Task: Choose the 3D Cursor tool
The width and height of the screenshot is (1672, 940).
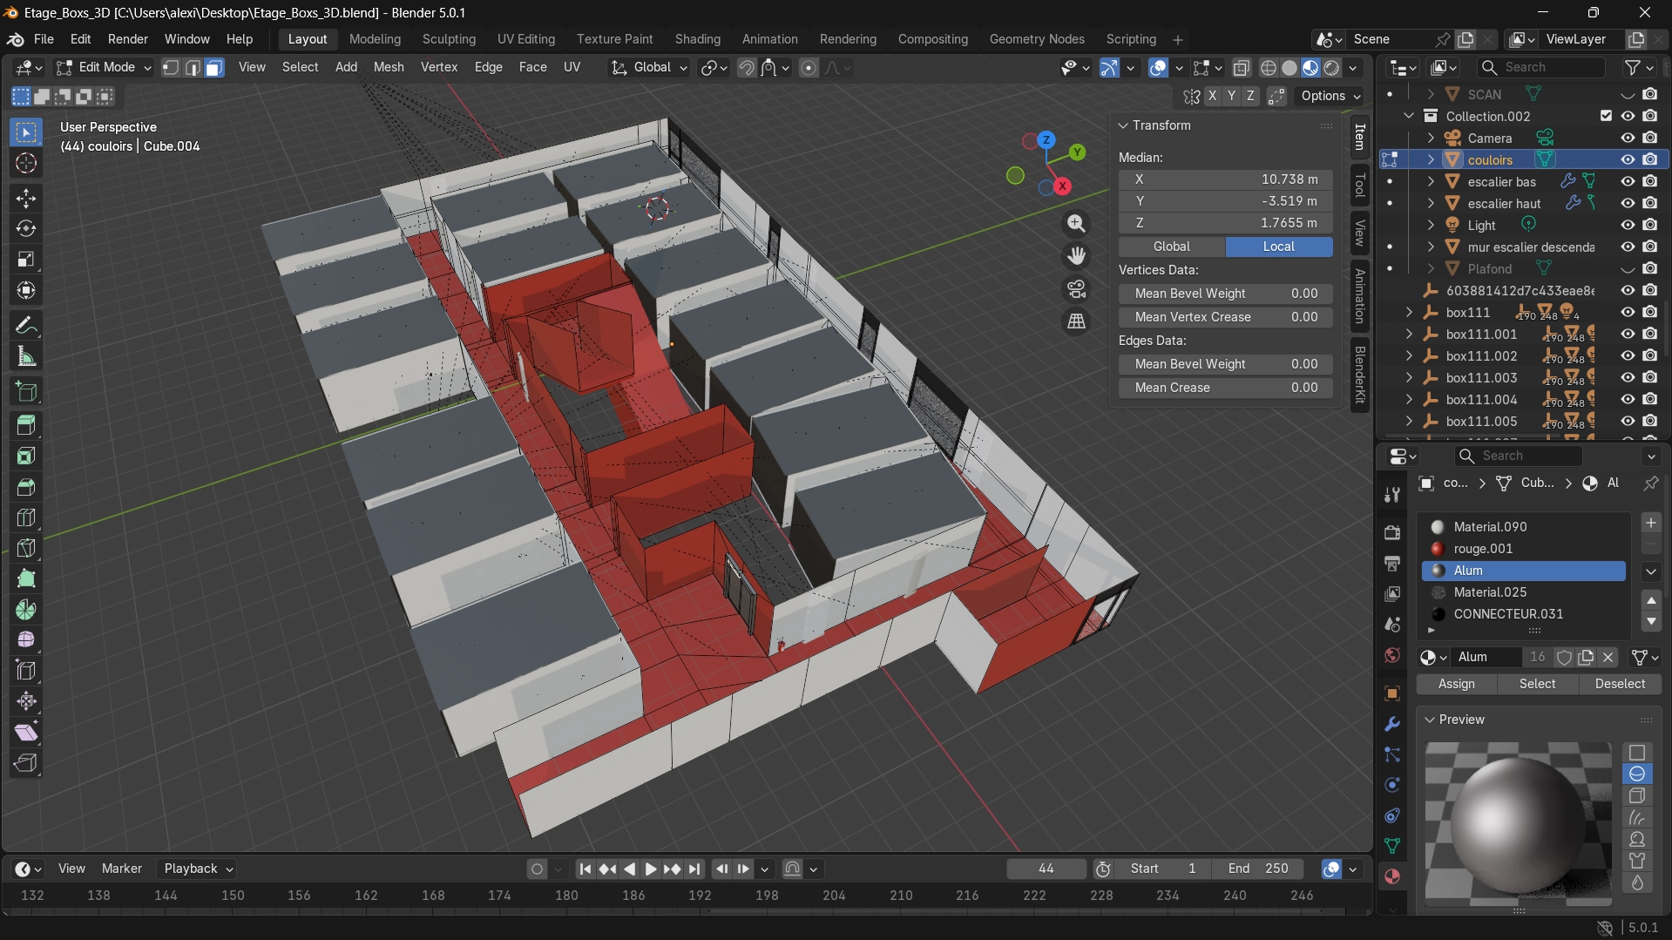Action: [26, 163]
